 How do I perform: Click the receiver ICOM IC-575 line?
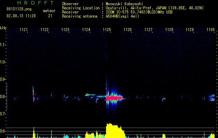pyautogui.click(x=139, y=12)
